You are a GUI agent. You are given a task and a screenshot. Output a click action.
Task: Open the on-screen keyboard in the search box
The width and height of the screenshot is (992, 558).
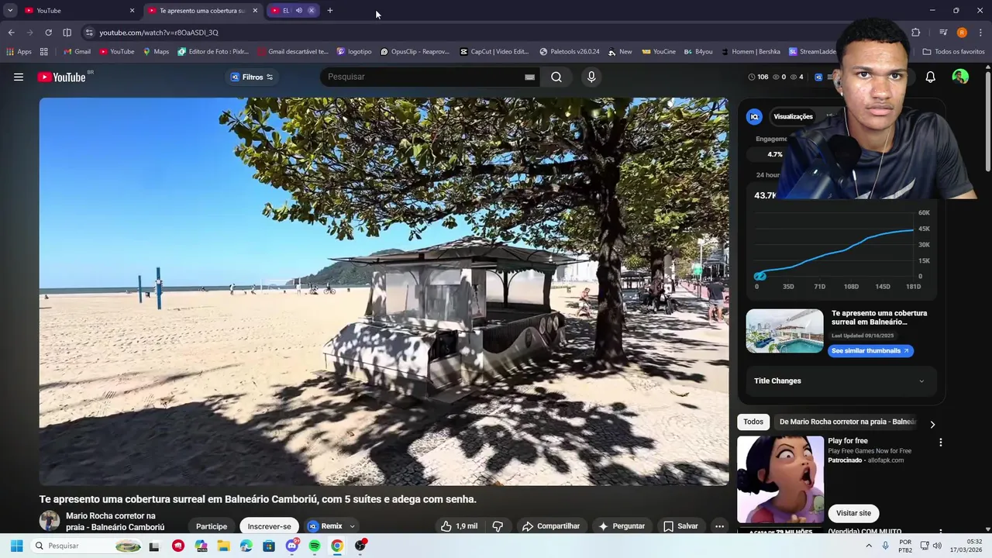pos(529,77)
